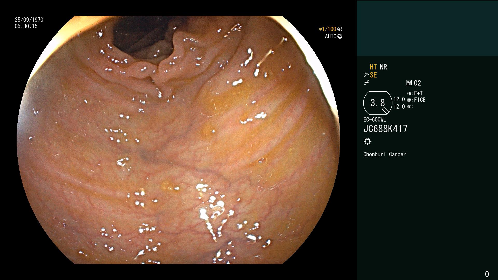This screenshot has width=498, height=280.
Task: Click the *1/100 shutter speed value
Action: (x=328, y=29)
